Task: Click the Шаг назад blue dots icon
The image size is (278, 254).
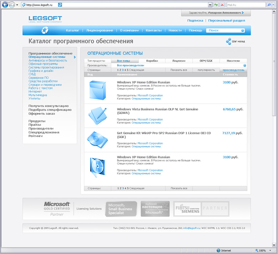Action: [228, 41]
